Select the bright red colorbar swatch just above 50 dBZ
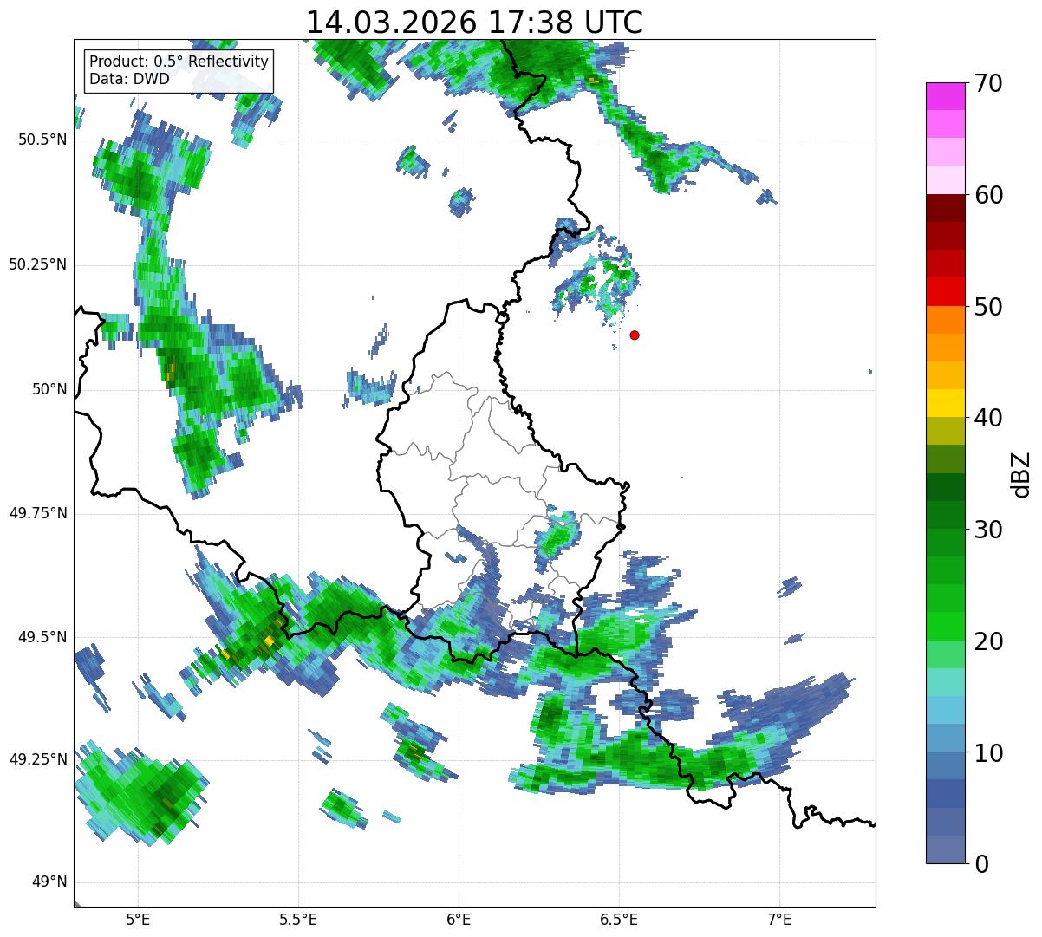Screen dimensions: 1042x937 [x=945, y=292]
